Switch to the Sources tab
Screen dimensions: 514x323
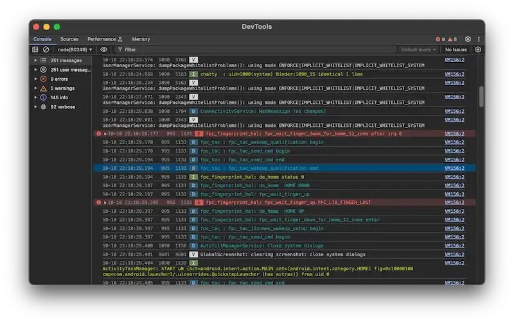pyautogui.click(x=69, y=39)
